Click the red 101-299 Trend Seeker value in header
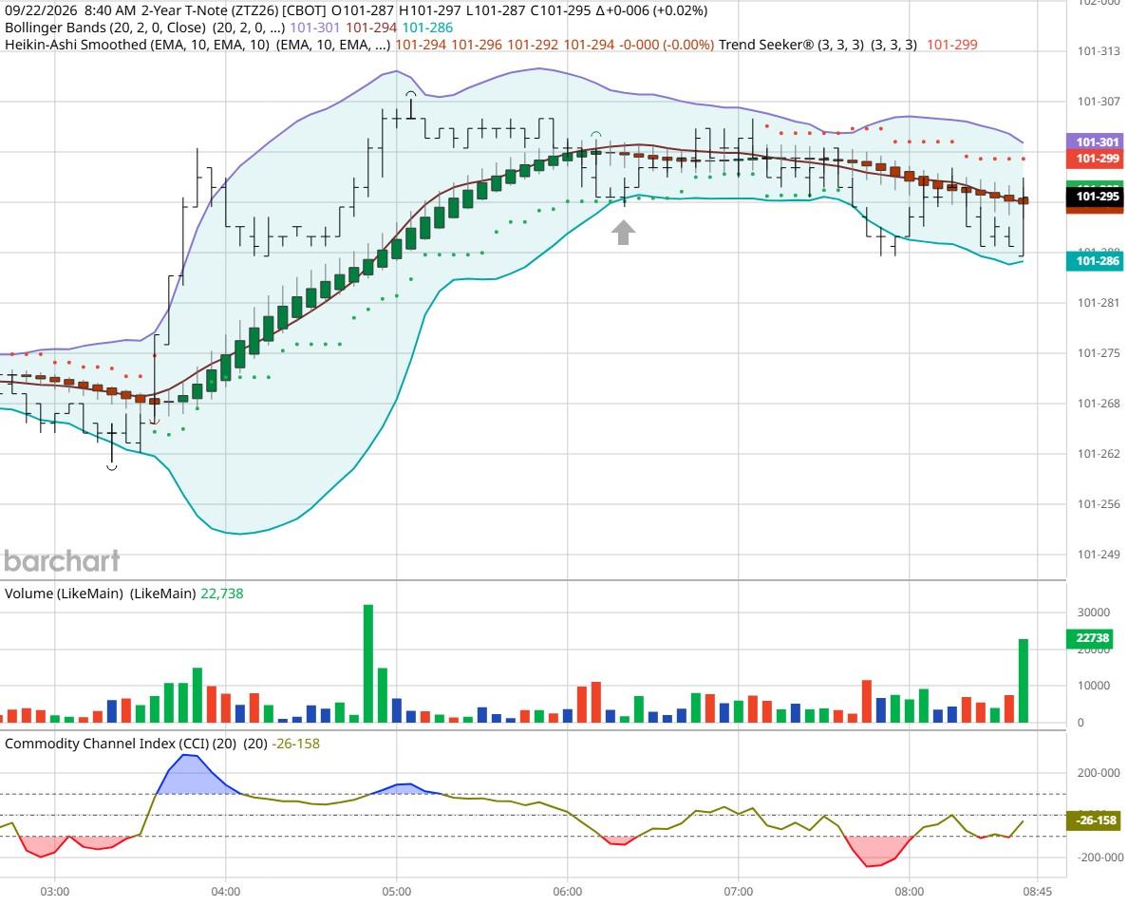Screen dimensions: 1128x905 click(x=951, y=45)
